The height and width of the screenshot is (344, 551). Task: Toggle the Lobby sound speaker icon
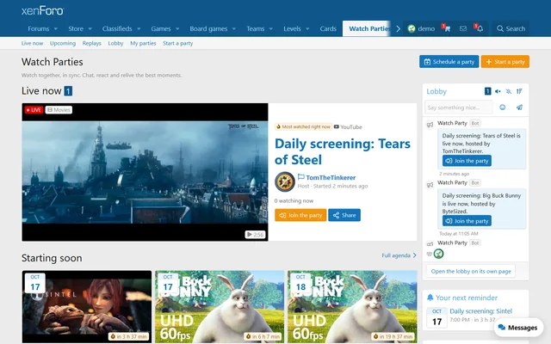(x=498, y=92)
